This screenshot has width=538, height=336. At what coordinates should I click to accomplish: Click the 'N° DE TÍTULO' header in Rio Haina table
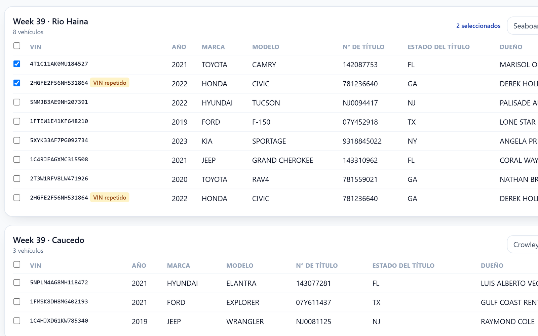click(x=363, y=47)
